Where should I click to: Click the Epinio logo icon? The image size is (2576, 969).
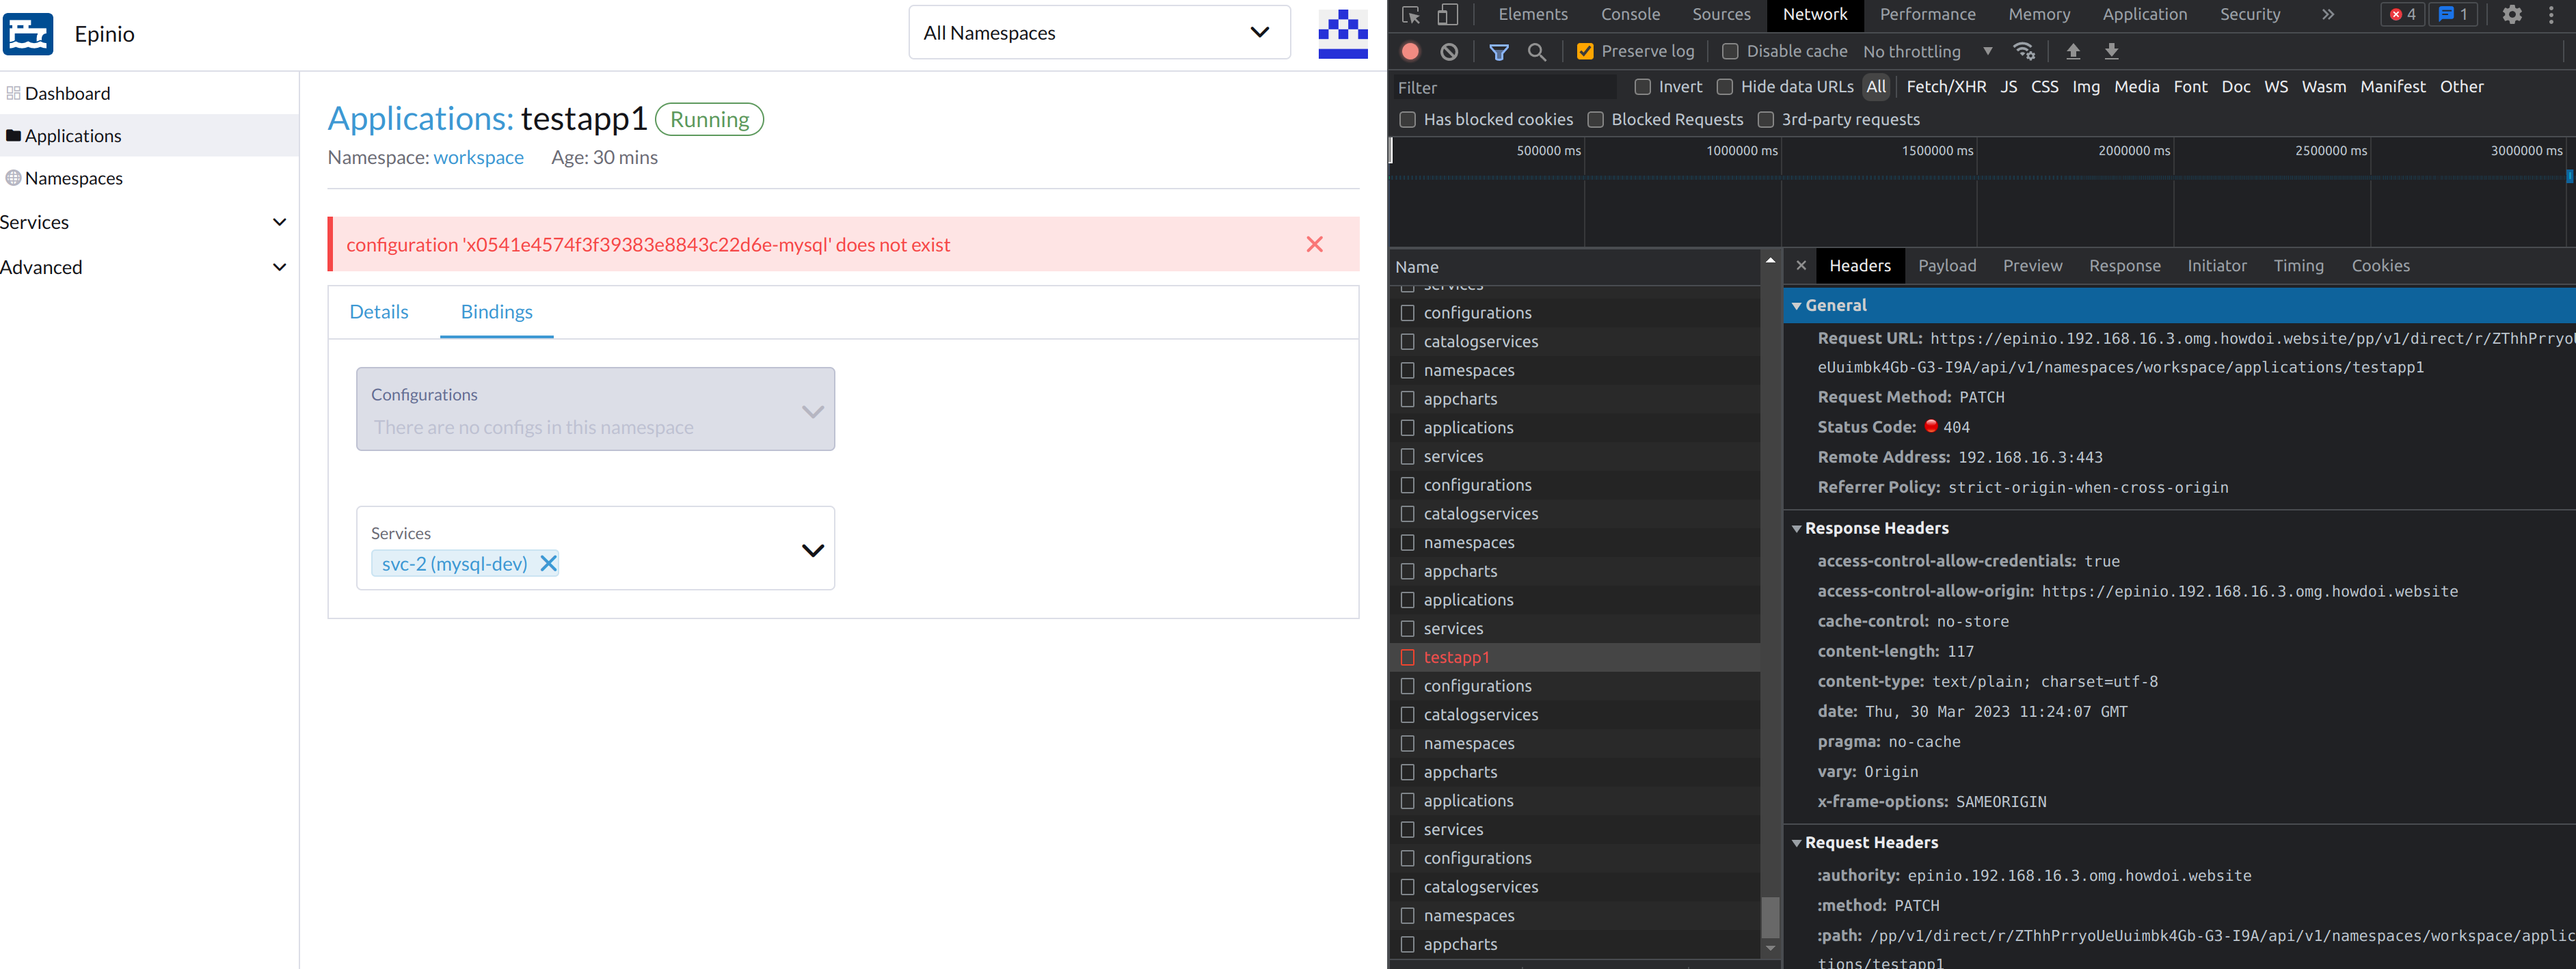[x=28, y=34]
